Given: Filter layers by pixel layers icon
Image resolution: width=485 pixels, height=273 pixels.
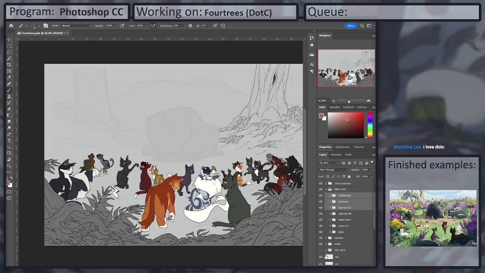Looking at the screenshot, I should [x=343, y=163].
